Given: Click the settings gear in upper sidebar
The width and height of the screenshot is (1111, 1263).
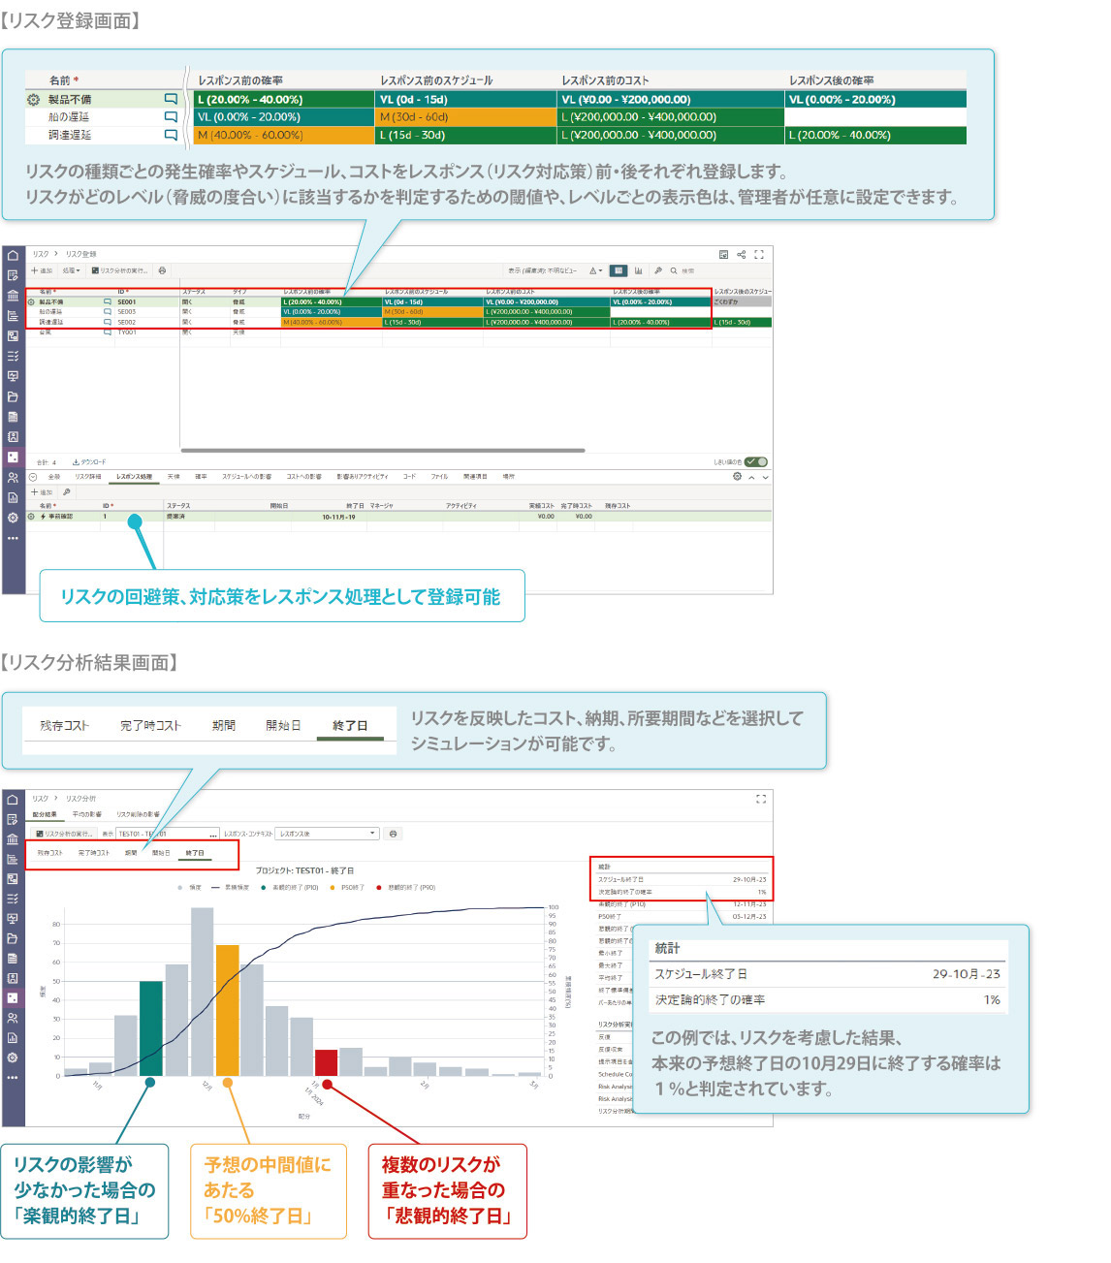Looking at the screenshot, I should click(x=13, y=518).
